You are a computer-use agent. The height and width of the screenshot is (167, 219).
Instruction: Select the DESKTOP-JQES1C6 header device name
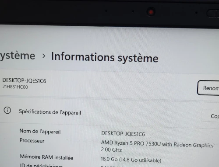(24, 80)
